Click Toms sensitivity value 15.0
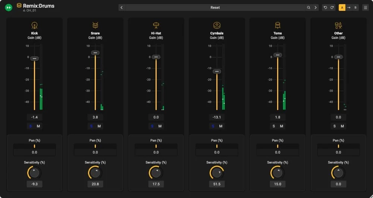The width and height of the screenshot is (373, 198). [x=278, y=184]
